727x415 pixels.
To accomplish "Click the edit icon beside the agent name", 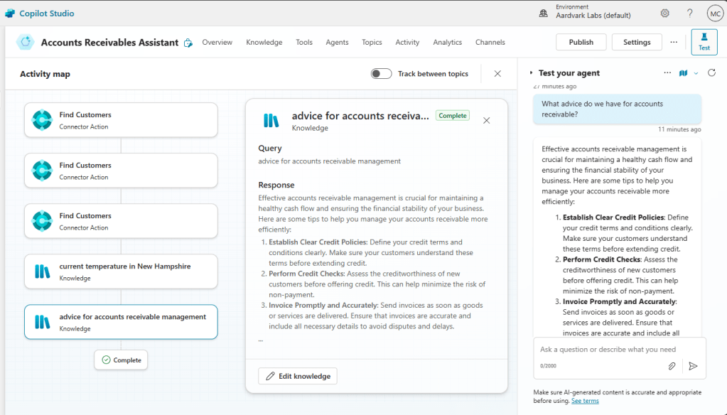I will coord(188,43).
